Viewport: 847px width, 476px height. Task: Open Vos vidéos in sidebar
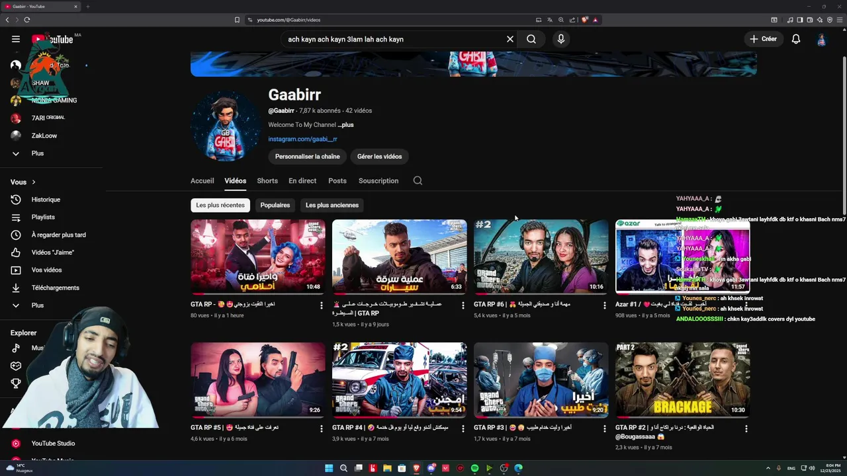(52, 270)
